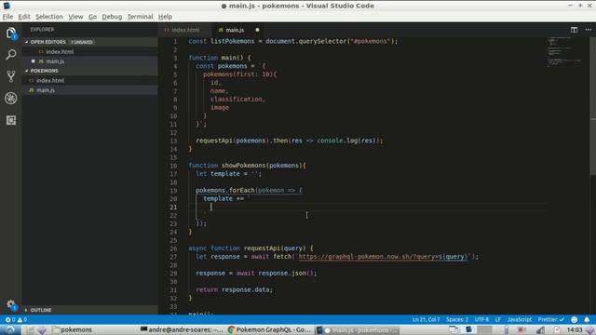Screen dimensions: 596x335
Task: Split the editor to the right
Action: (574, 30)
